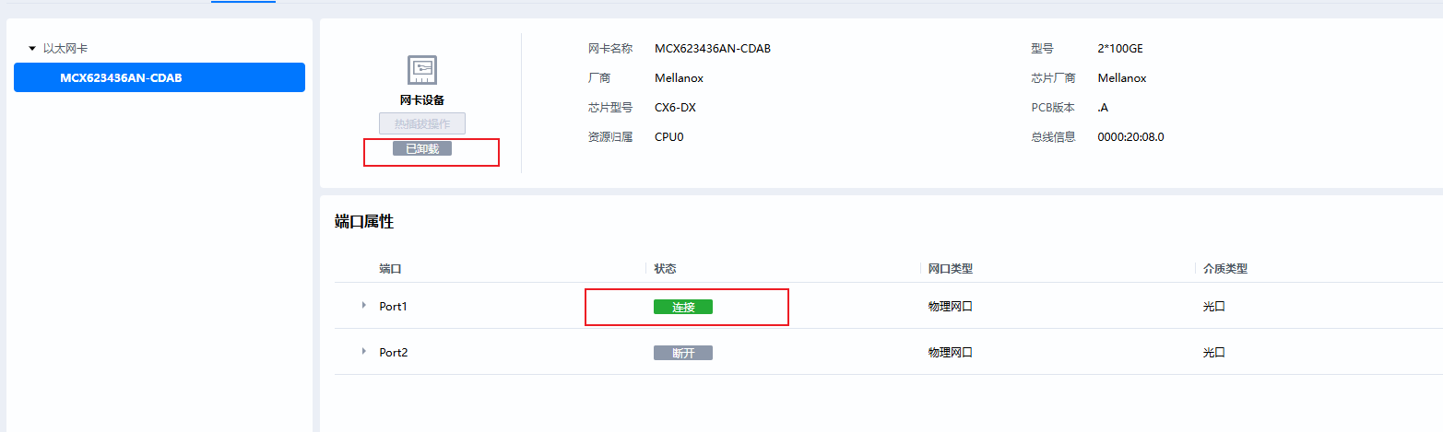Click the gray 断开 status badge
1443x432 pixels.
click(x=682, y=353)
